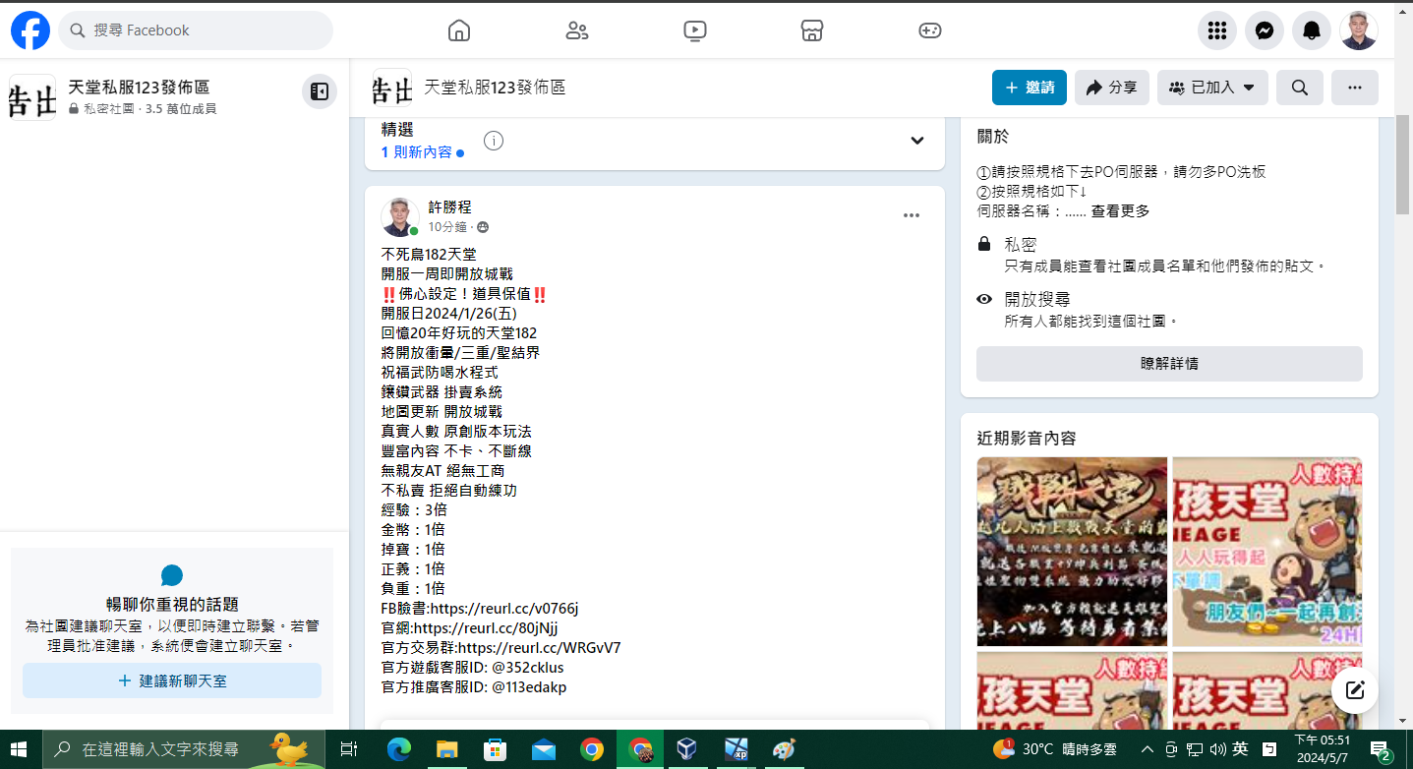This screenshot has width=1413, height=769.
Task: Click the floating new message compose icon
Action: [1355, 689]
